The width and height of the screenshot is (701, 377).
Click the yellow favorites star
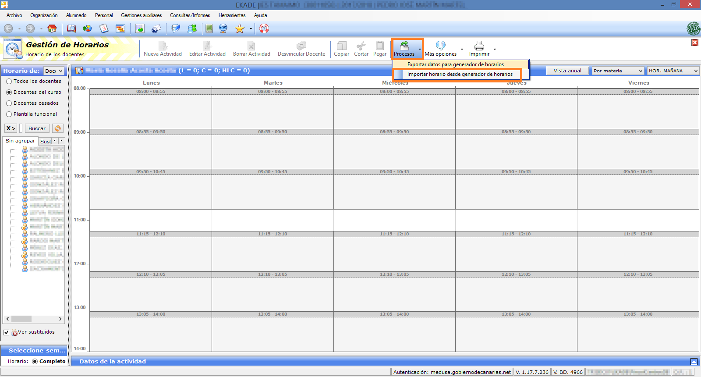240,28
